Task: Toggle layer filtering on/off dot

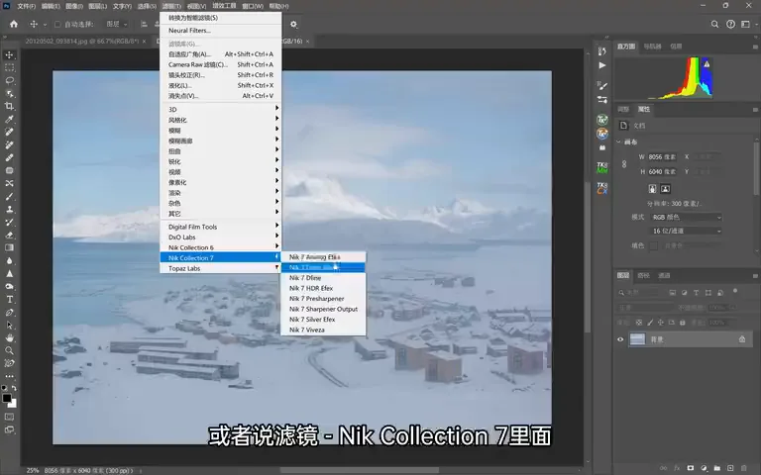Action: click(735, 291)
